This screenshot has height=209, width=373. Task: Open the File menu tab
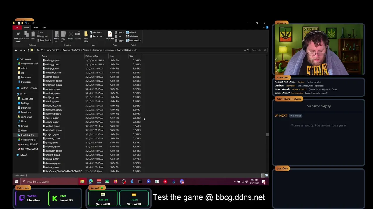(x=17, y=28)
